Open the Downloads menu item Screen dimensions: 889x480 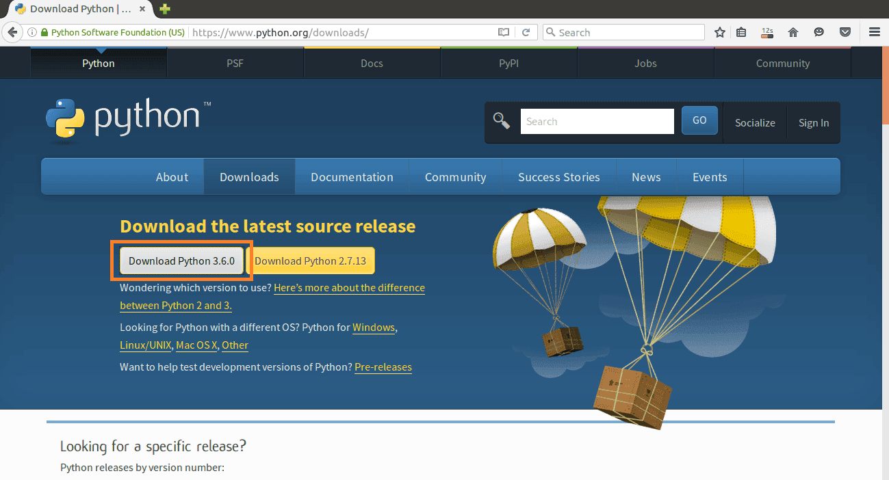[x=249, y=177]
